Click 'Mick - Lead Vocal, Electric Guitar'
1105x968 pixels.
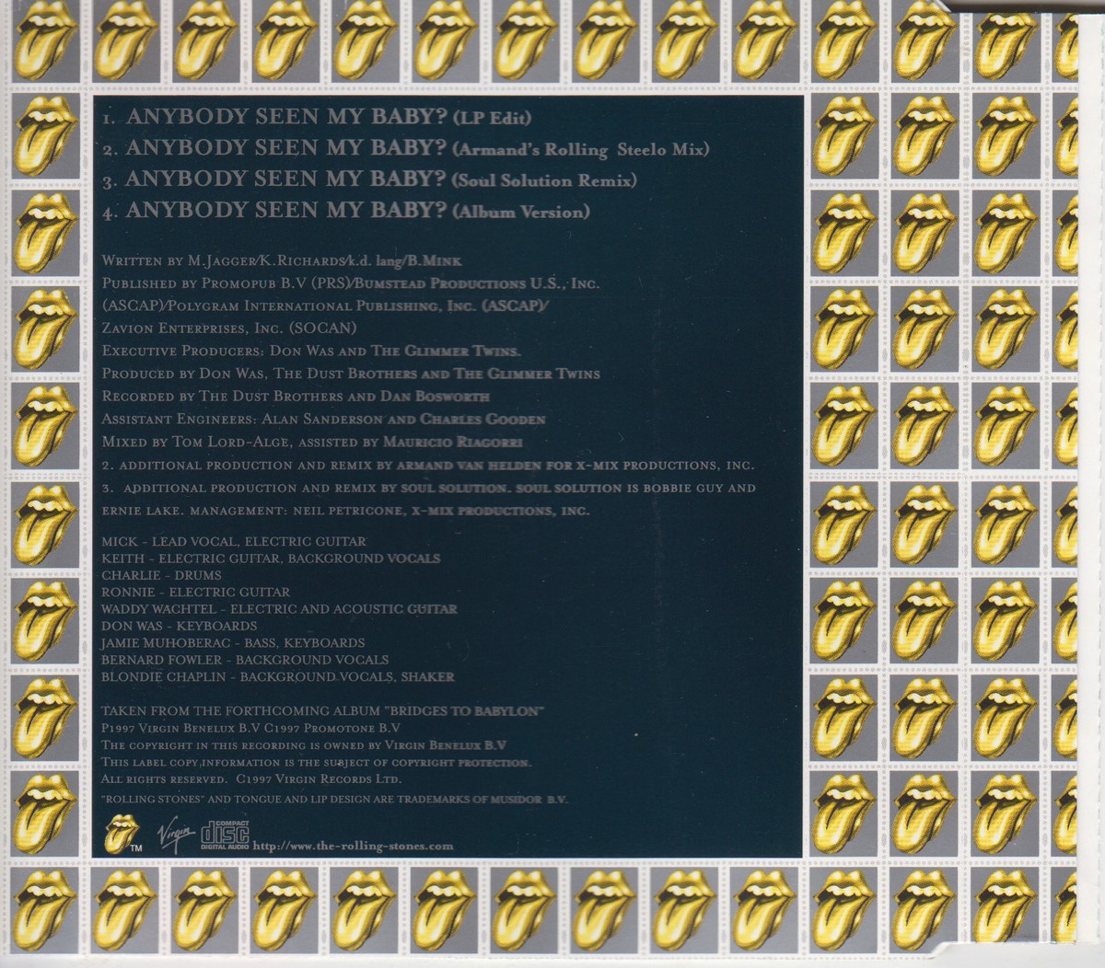(234, 542)
